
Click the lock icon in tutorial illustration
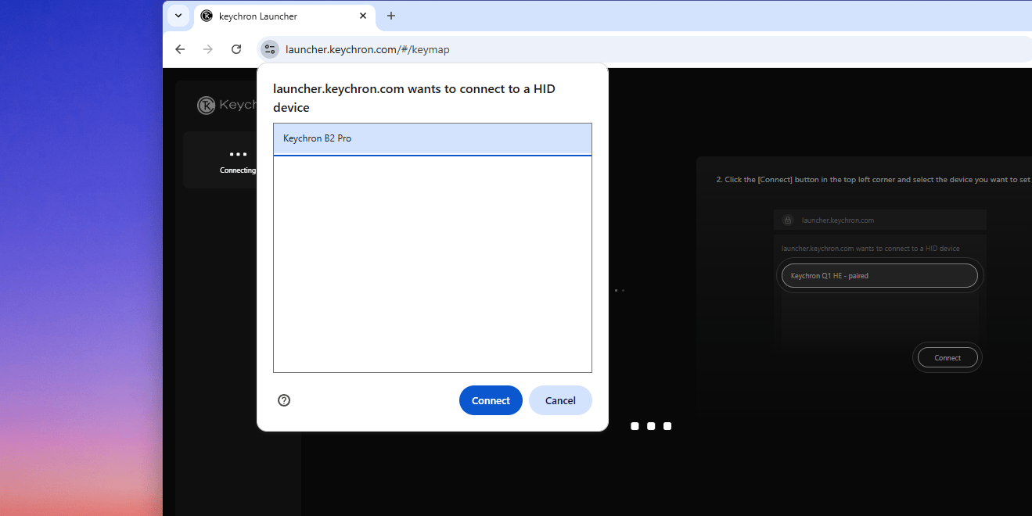788,220
